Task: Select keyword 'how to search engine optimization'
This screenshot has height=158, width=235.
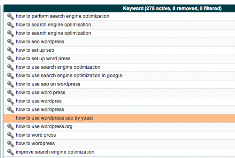Action: [53, 33]
